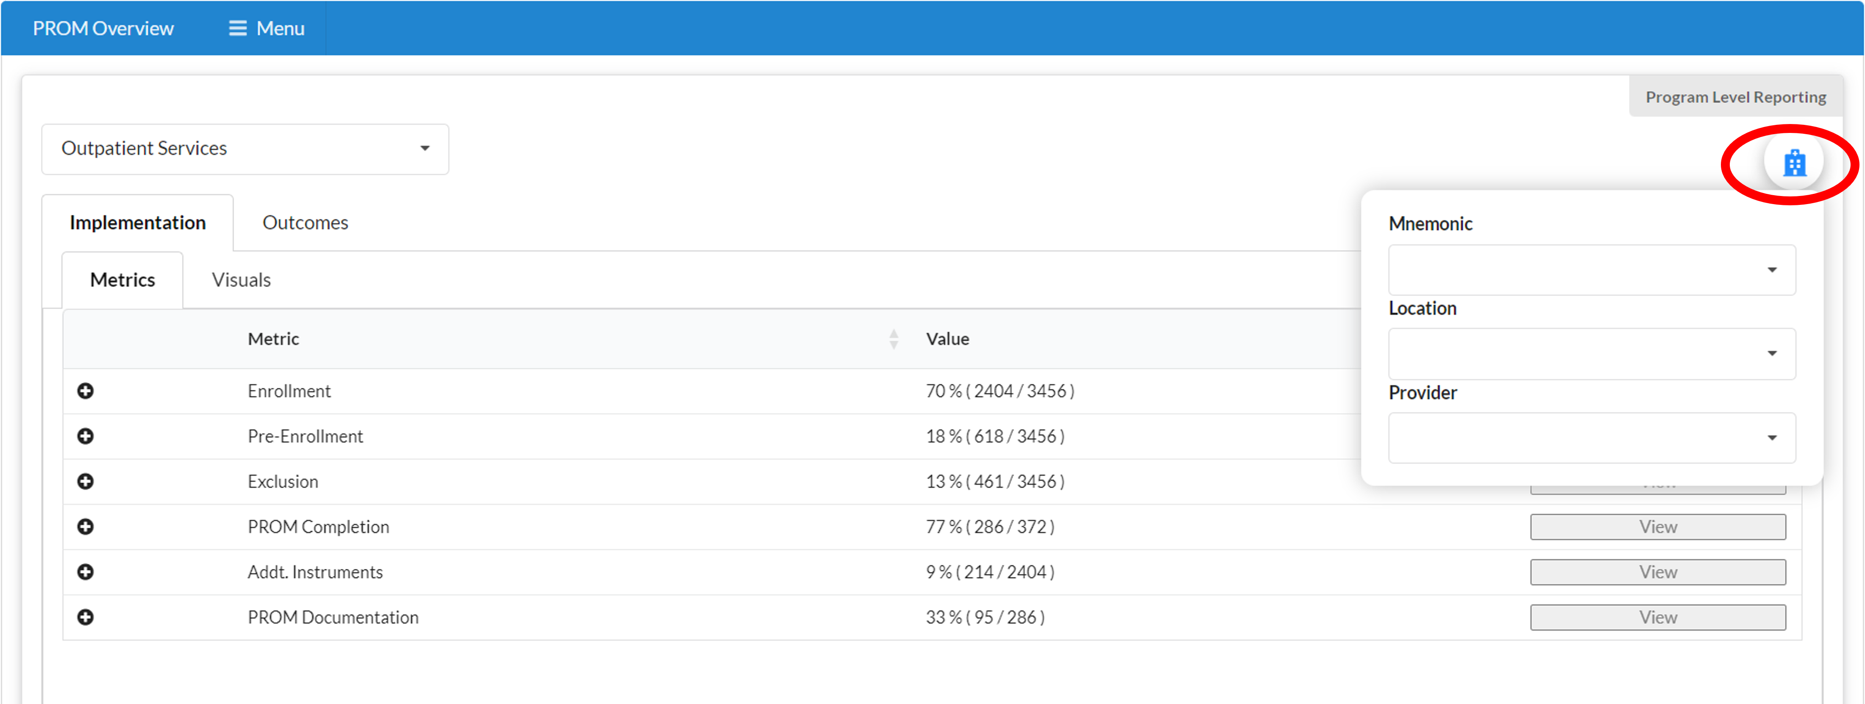Expand the PROM Documentation row plus icon
The image size is (1865, 704).
86,617
